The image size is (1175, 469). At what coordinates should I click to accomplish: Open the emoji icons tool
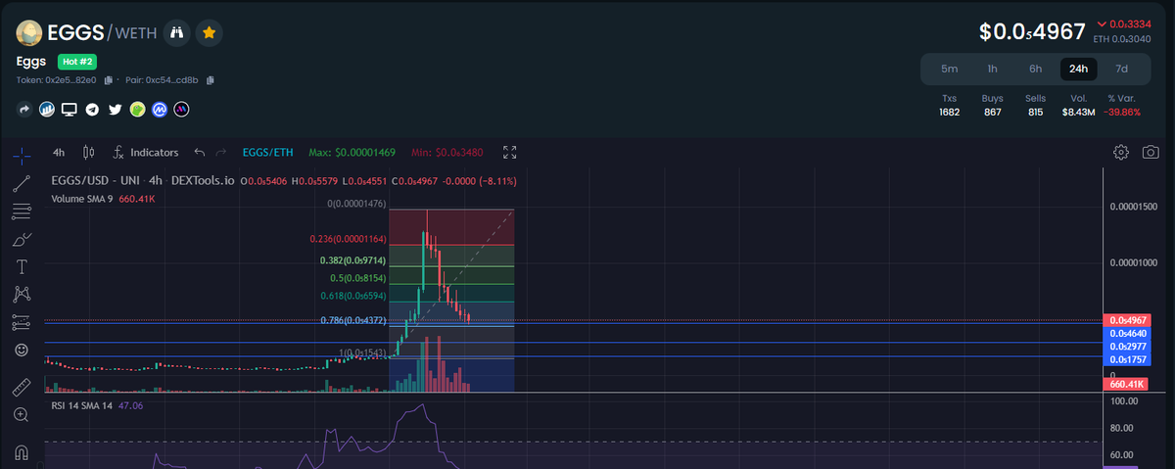click(22, 350)
